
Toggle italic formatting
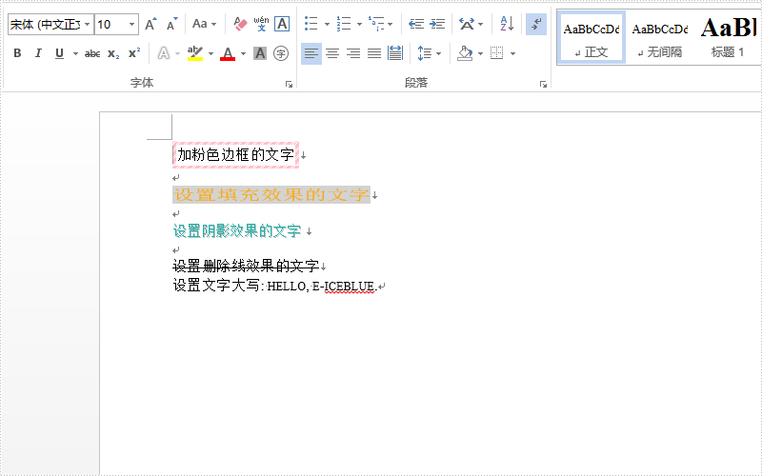coord(38,53)
